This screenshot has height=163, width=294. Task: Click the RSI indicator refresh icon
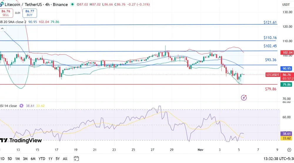pyautogui.click(x=21, y=106)
